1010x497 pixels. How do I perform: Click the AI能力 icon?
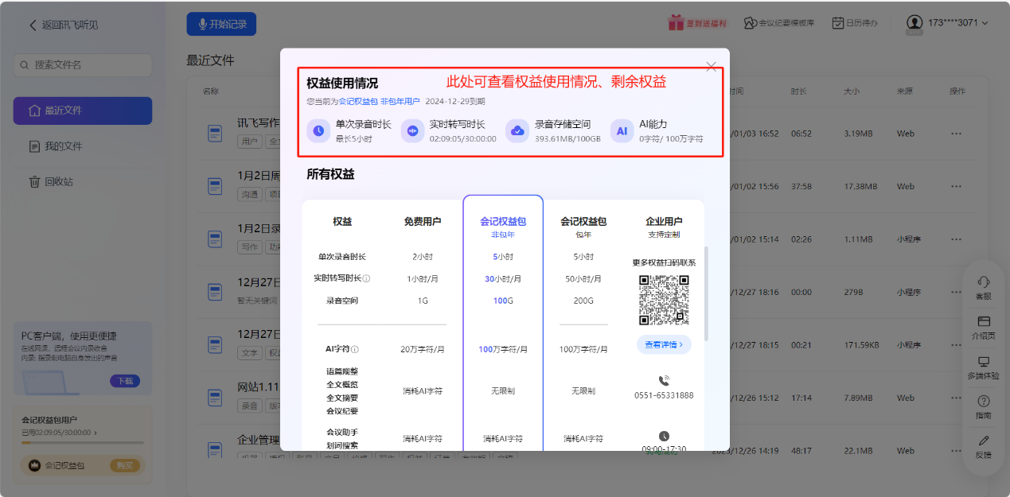coord(622,130)
